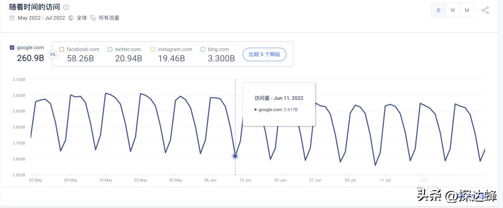Click the traffic devices icon beside 所有流量
The image size is (503, 208).
point(93,18)
